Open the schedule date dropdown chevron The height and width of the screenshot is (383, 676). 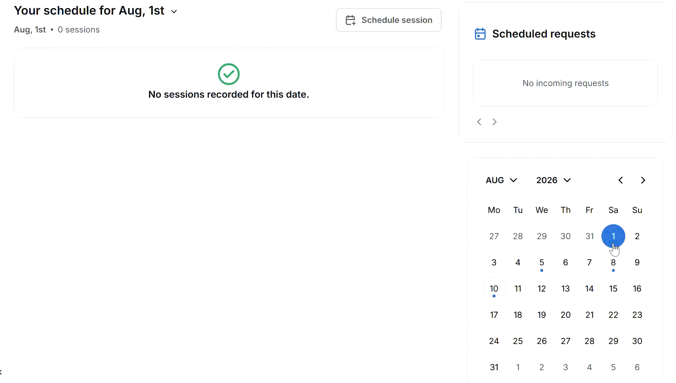point(174,12)
